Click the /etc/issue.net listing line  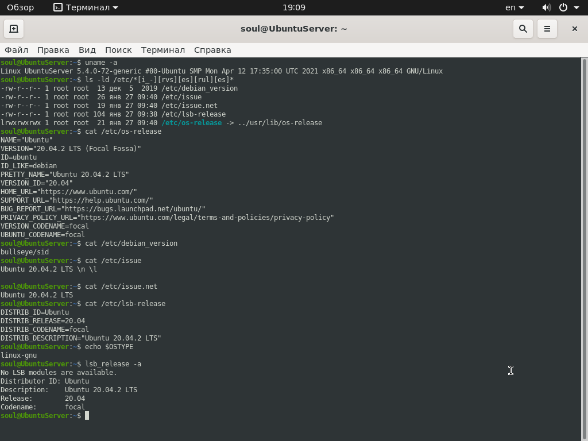[x=109, y=106]
